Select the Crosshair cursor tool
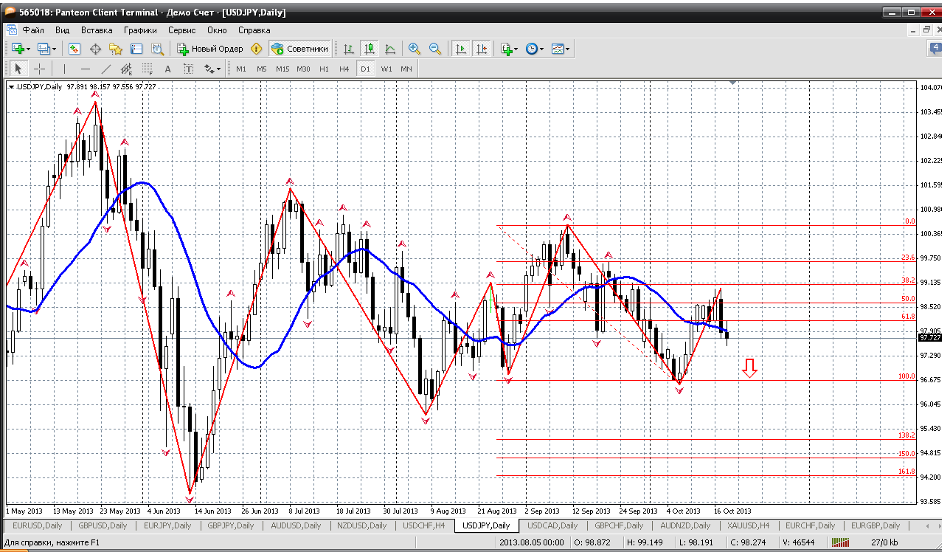 (x=39, y=69)
